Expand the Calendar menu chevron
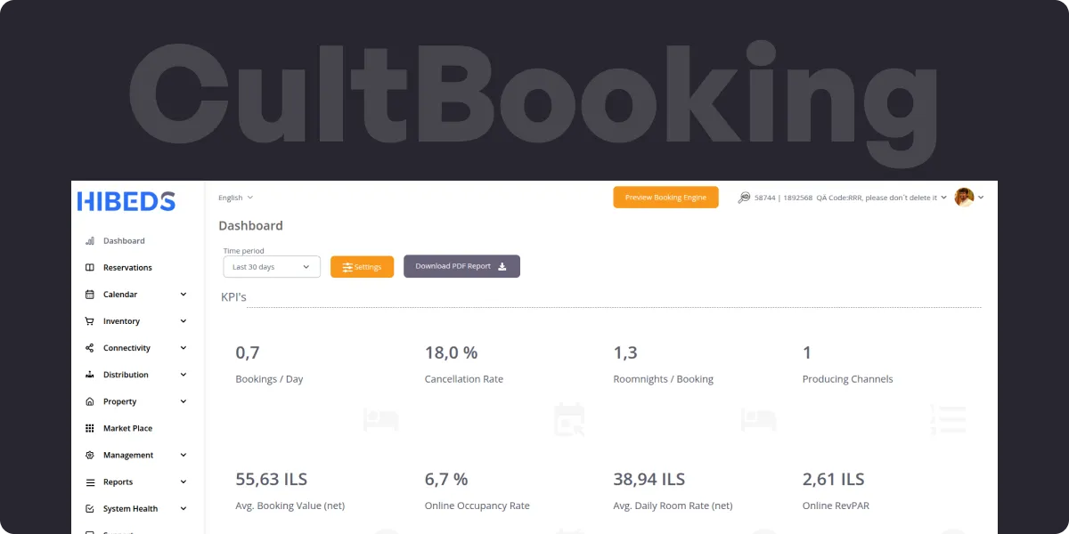The height and width of the screenshot is (534, 1069). coord(184,295)
